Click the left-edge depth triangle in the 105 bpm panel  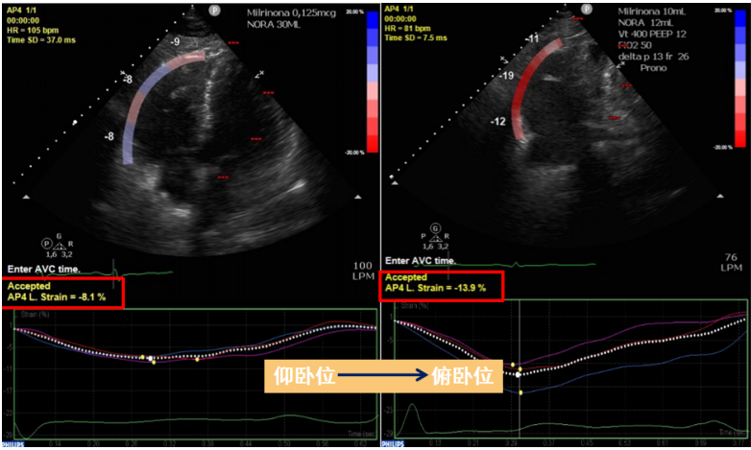coord(26,197)
